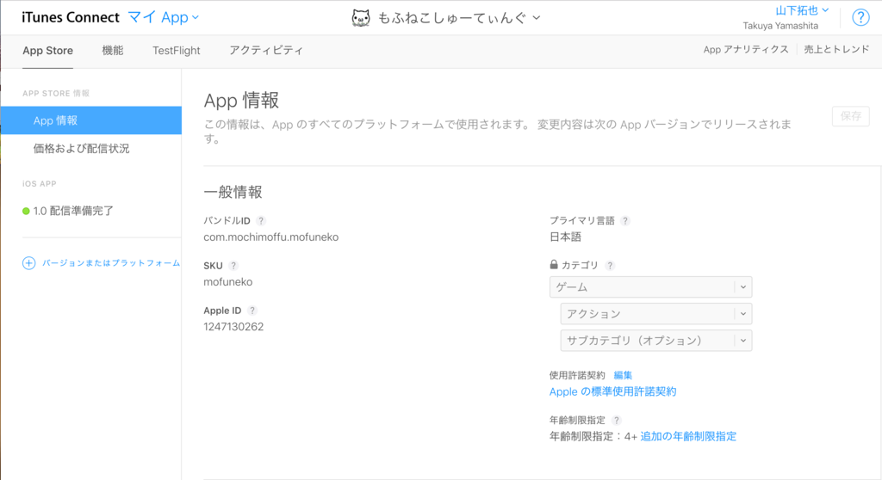Open the サブカテゴリ（オプション）dropdown
Viewport: 882px width, 480px height.
(x=655, y=341)
